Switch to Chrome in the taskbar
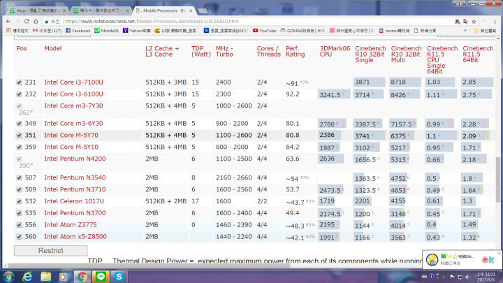Image resolution: width=503 pixels, height=283 pixels. pos(82,277)
